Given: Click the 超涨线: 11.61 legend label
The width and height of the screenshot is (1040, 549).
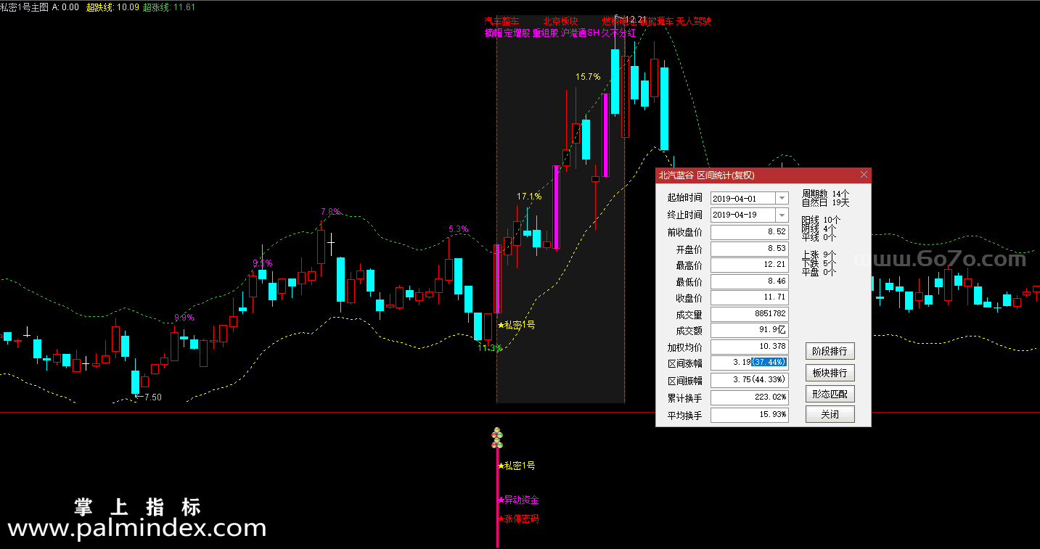Looking at the screenshot, I should [x=168, y=7].
